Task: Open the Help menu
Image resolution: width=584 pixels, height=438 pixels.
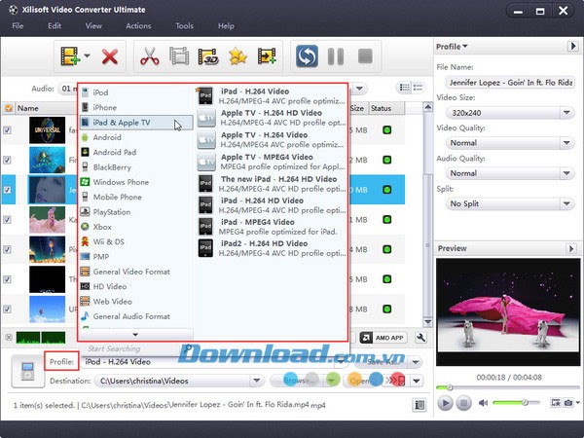Action: point(226,25)
